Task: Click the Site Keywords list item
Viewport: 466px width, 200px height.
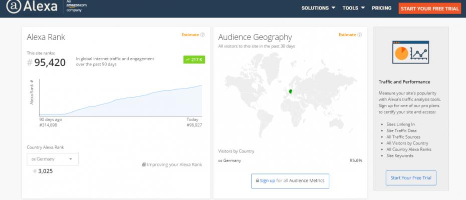Action: [400, 155]
